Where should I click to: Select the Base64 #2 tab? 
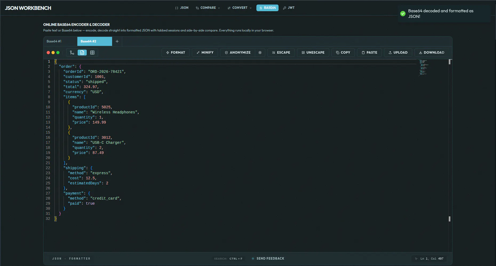(x=95, y=41)
